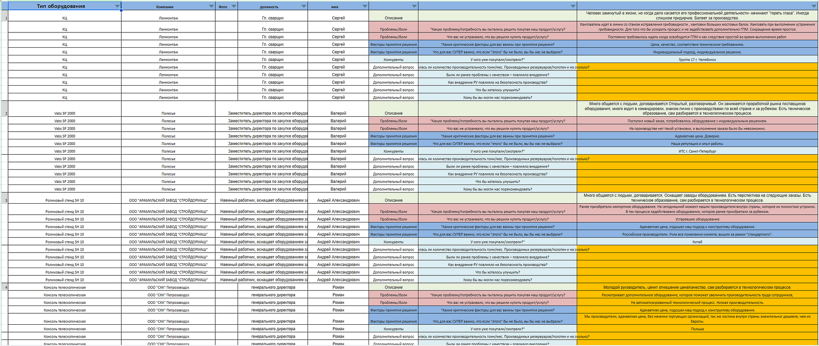Select cell "Устаревшее оборудование"

click(x=697, y=219)
